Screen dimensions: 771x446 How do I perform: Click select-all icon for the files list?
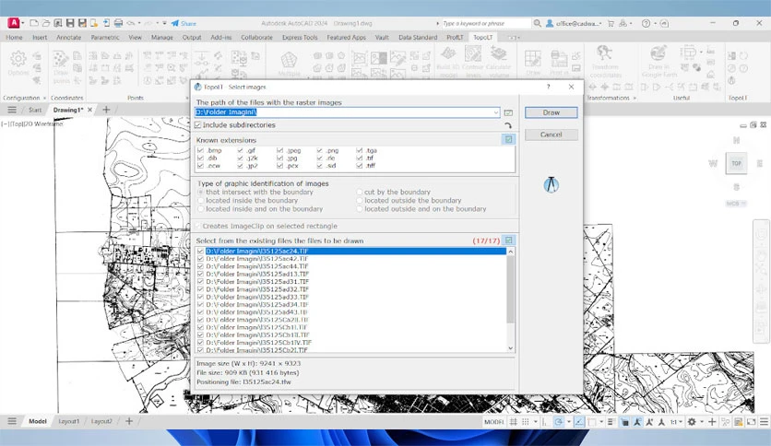[x=508, y=241]
